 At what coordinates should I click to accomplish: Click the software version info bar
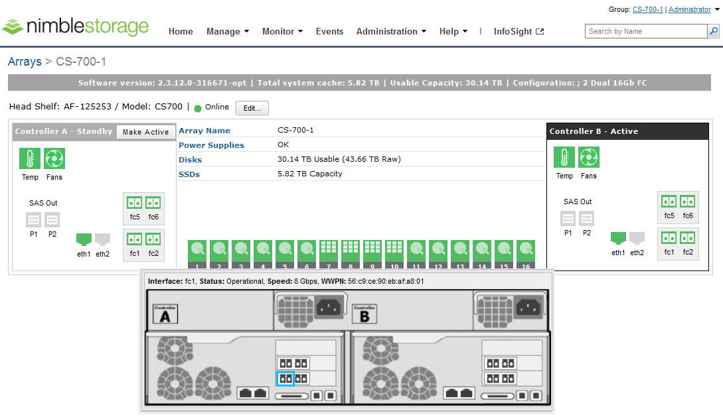(x=359, y=83)
